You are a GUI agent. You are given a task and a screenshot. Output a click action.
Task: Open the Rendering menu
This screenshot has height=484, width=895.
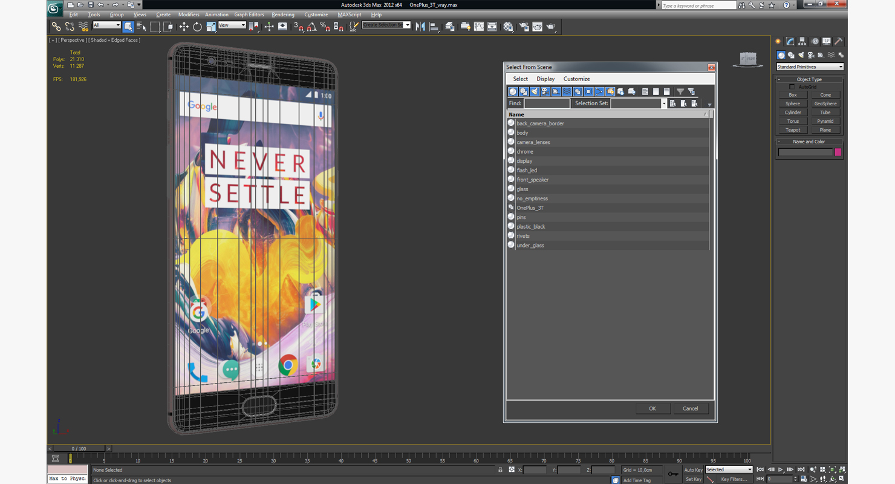283,15
